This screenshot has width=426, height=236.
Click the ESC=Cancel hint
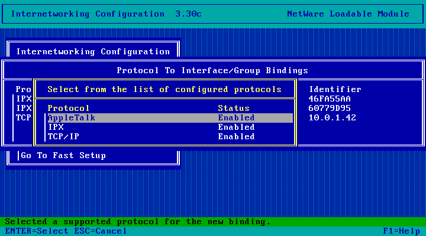(x=101, y=231)
